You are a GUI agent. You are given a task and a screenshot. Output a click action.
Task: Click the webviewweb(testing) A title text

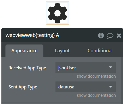click(x=32, y=35)
